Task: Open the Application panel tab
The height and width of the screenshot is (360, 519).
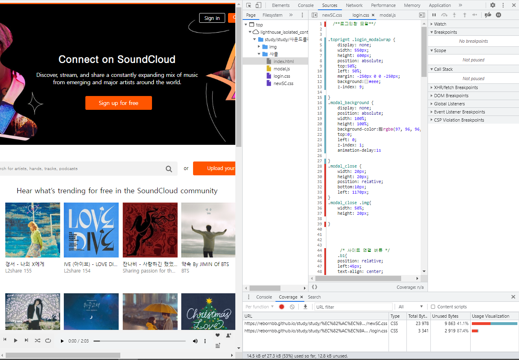Action: click(440, 5)
